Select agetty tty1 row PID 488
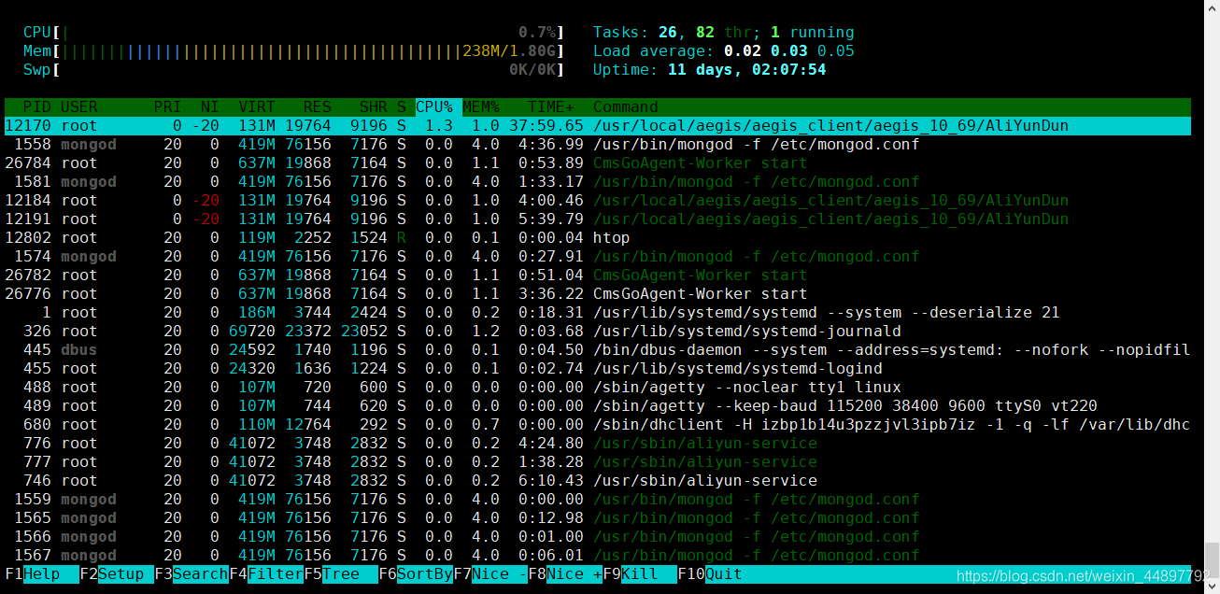Image resolution: width=1220 pixels, height=594 pixels. click(598, 388)
